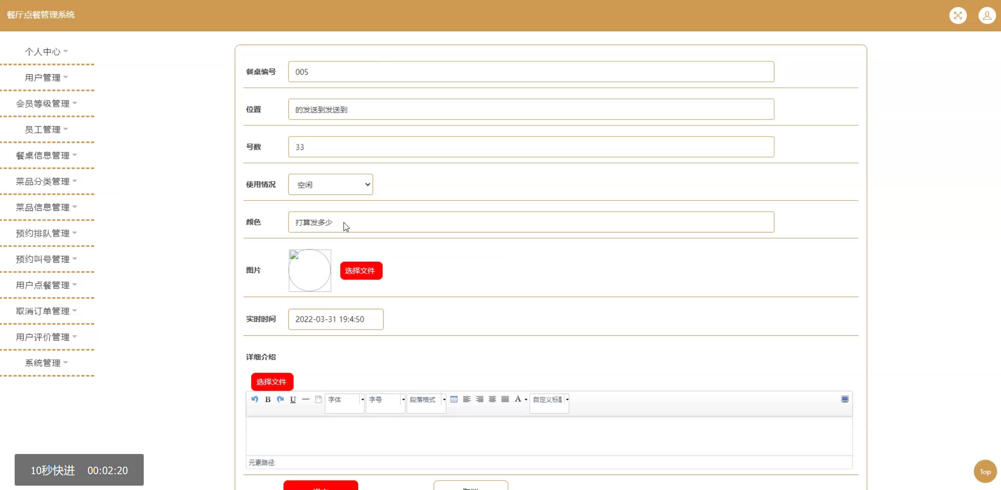Viewport: 1001px width, 490px height.
Task: Click inside the rich text editing area
Action: click(549, 436)
